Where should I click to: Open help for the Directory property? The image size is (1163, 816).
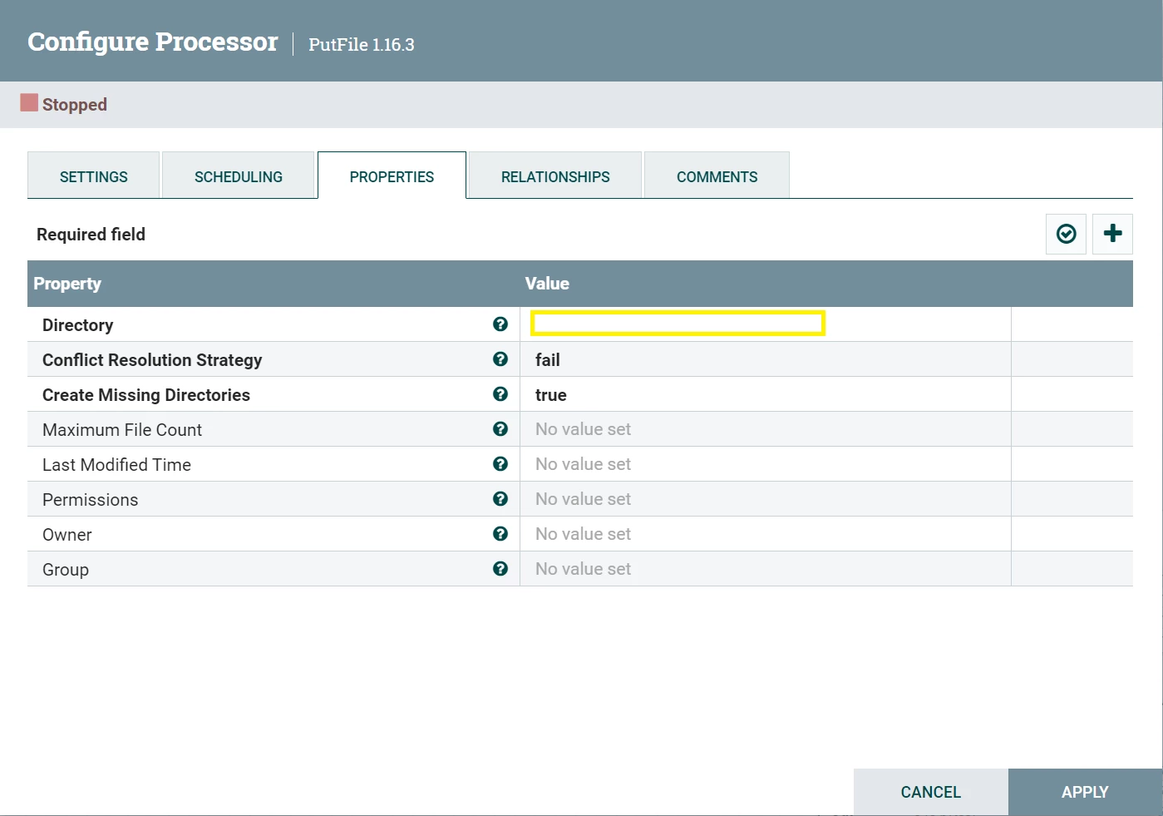pyautogui.click(x=500, y=324)
